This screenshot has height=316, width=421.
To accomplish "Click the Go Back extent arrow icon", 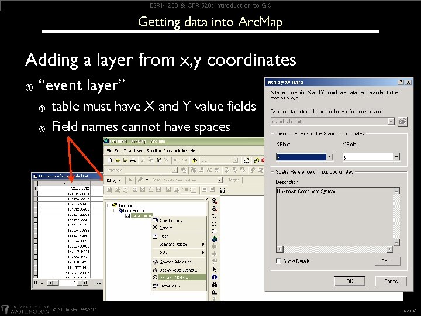I will pos(214,246).
